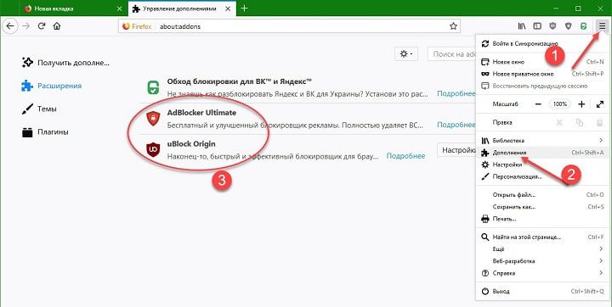Click the Library toolbar icon

coord(522,26)
